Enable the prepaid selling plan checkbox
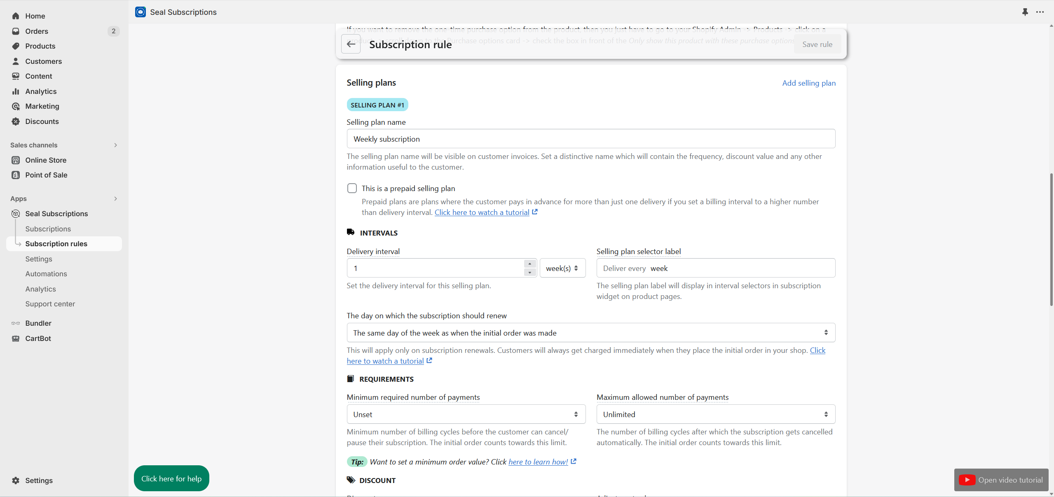The height and width of the screenshot is (497, 1054). 352,188
